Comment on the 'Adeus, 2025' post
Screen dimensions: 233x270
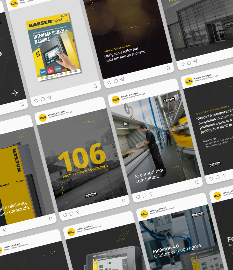click(x=116, y=81)
